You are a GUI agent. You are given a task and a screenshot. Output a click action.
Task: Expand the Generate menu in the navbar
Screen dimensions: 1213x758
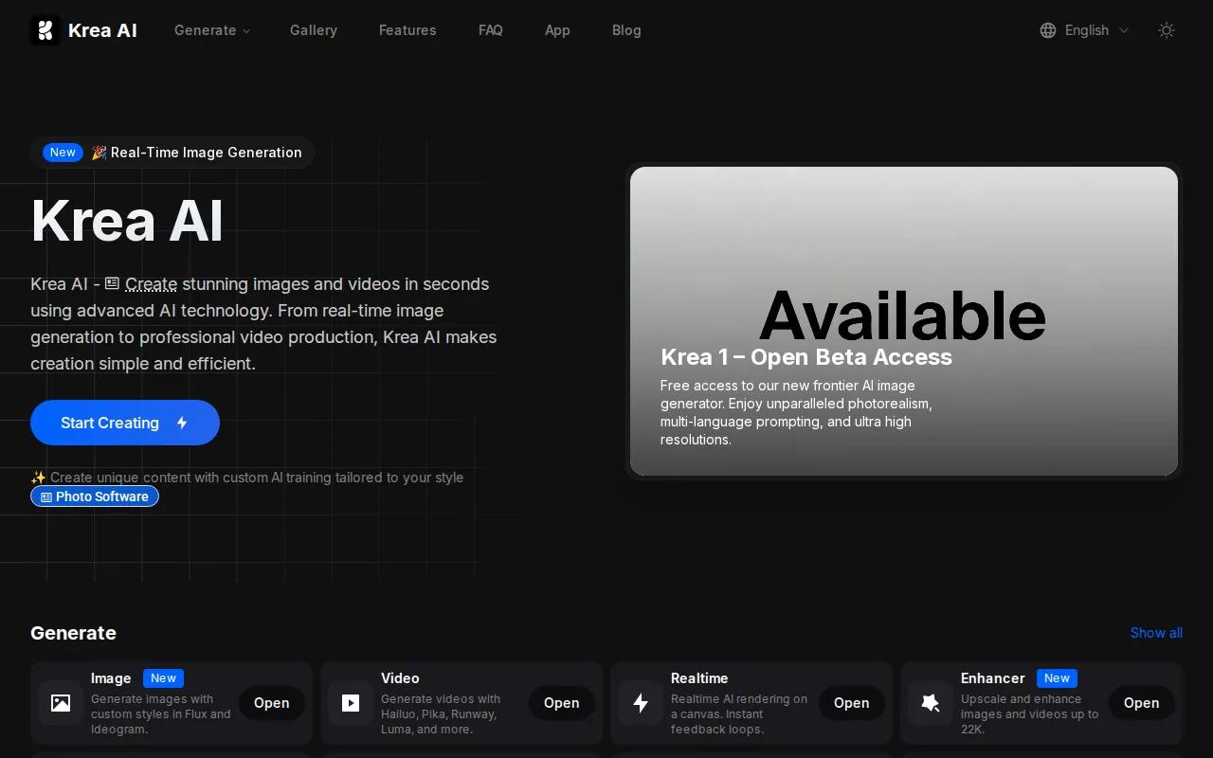tap(212, 30)
